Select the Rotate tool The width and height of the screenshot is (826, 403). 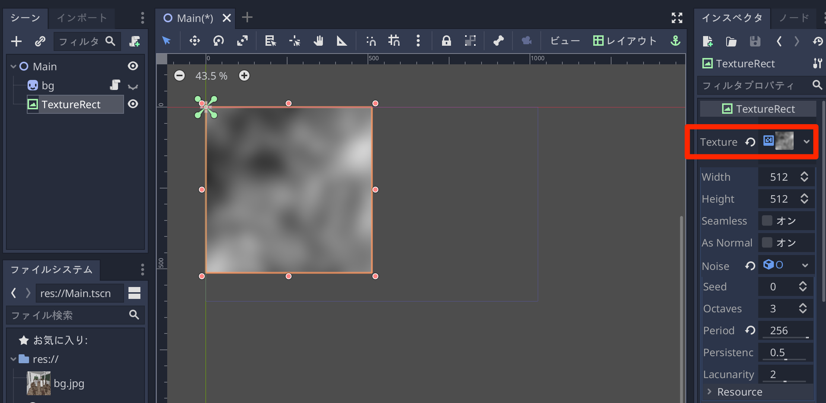[218, 41]
